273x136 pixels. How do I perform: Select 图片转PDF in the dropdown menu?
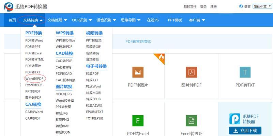(33, 98)
